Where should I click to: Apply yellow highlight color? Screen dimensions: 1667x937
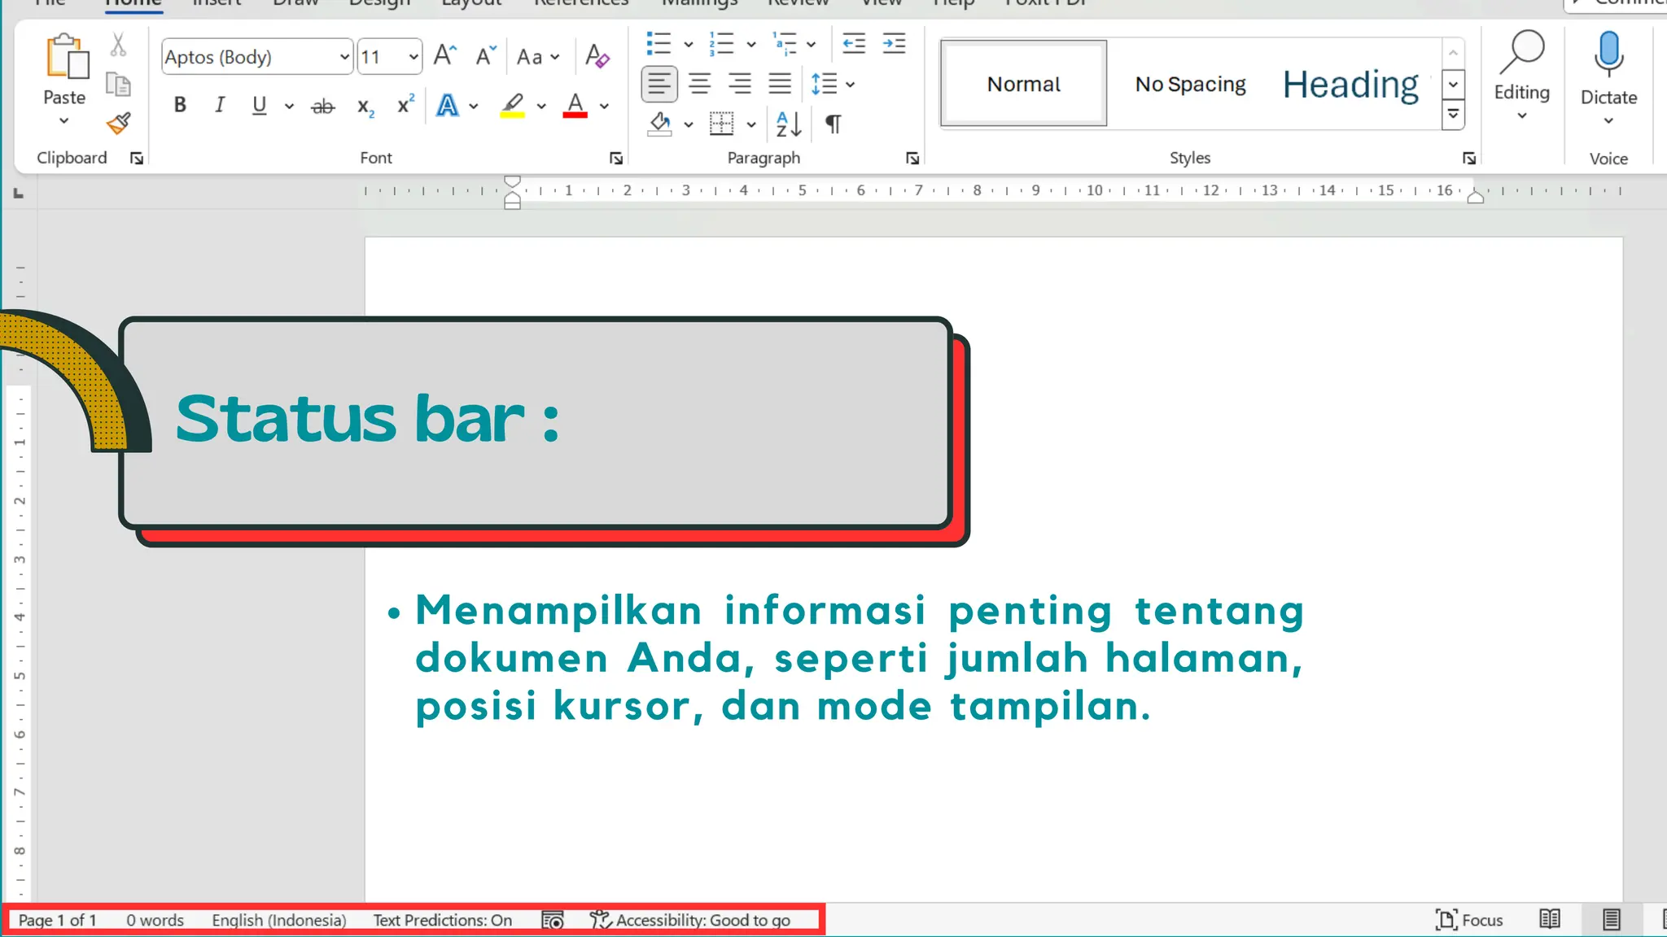pyautogui.click(x=512, y=106)
